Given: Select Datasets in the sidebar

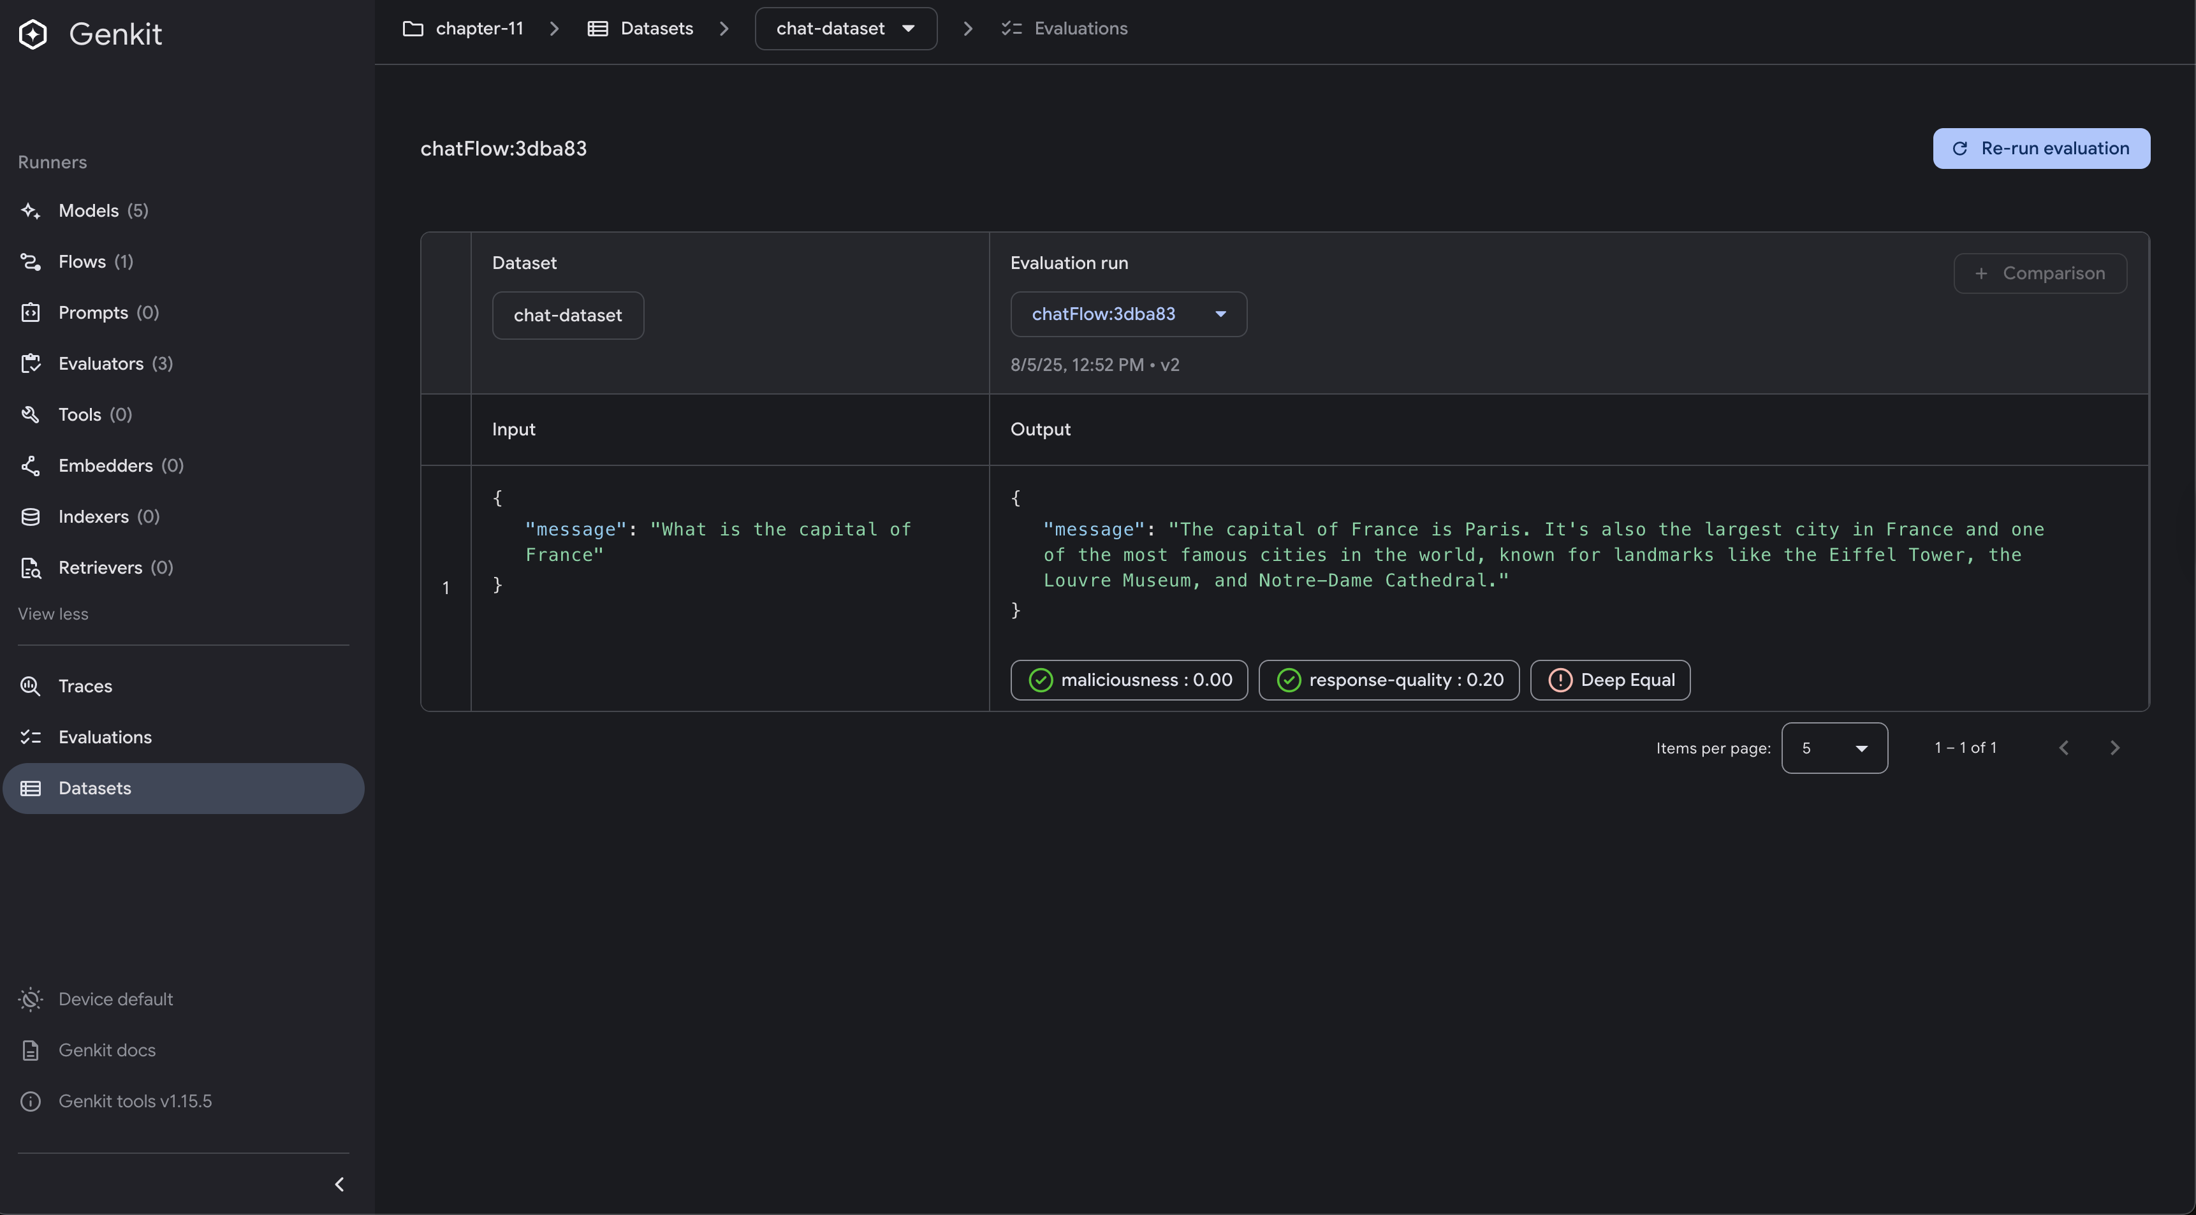Looking at the screenshot, I should (183, 788).
